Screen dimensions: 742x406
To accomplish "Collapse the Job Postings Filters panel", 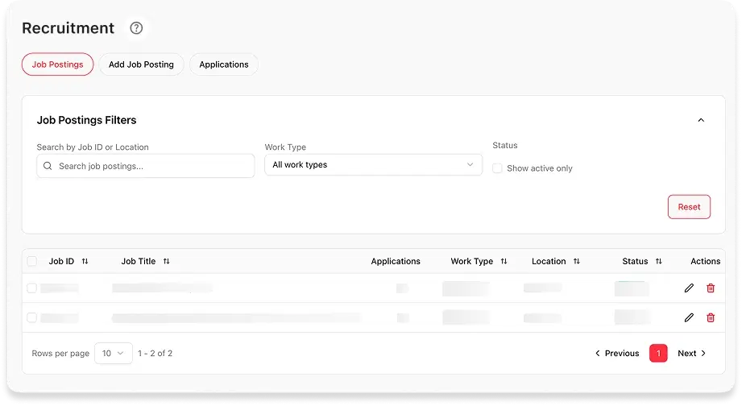I will coord(701,120).
